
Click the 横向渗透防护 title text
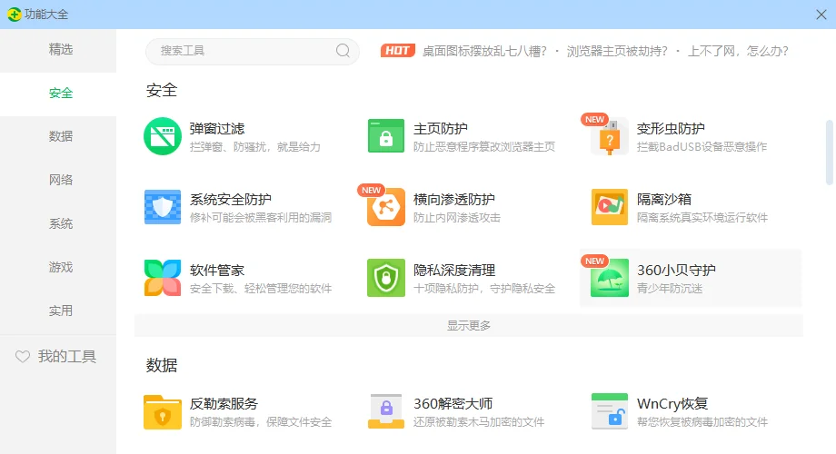click(454, 199)
